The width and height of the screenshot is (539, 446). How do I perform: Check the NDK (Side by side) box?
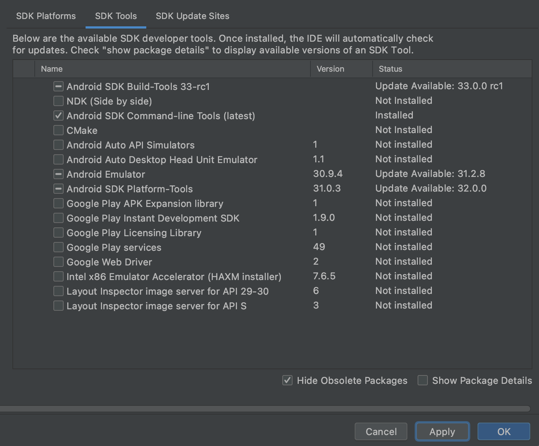tap(59, 101)
